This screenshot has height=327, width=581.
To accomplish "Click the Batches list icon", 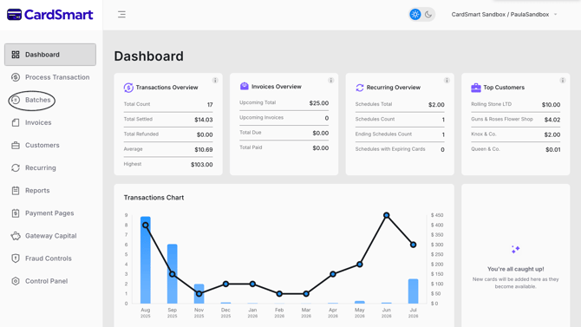I will [x=16, y=100].
